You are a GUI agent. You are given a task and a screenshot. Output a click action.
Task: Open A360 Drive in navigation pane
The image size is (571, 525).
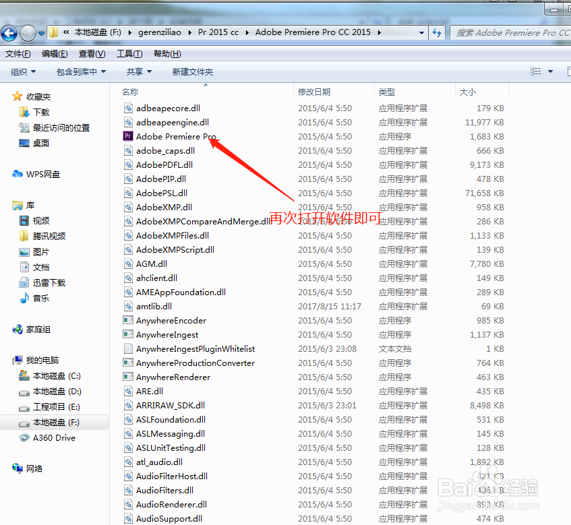click(x=54, y=437)
